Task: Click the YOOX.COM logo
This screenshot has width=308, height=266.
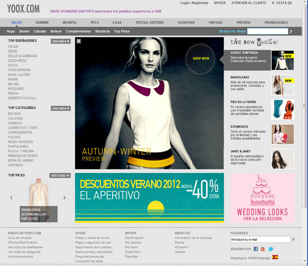Action: pos(23,9)
